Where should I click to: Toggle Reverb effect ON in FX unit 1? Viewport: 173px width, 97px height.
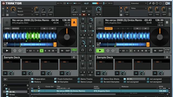(44, 15)
